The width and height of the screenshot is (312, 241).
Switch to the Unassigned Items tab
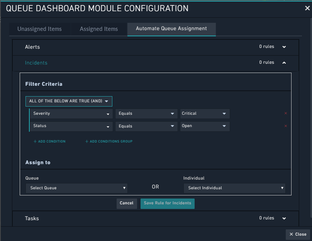tap(40, 29)
